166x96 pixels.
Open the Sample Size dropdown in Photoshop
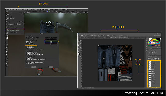click(x=94, y=36)
